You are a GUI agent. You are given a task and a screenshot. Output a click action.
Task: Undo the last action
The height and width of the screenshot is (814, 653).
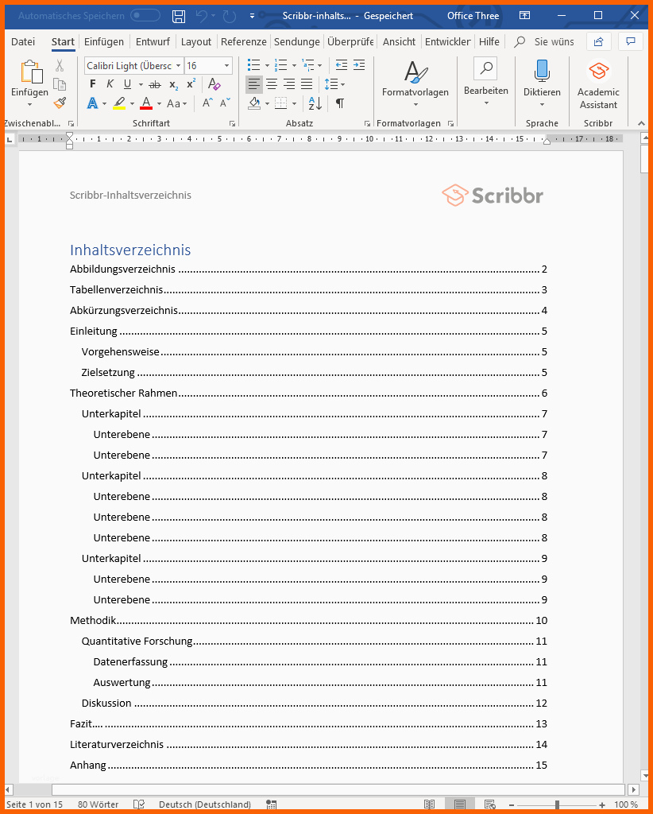201,16
